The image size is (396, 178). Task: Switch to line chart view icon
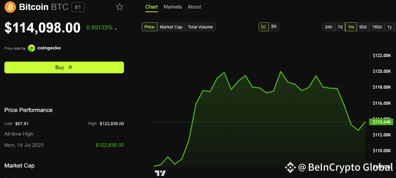264,26
